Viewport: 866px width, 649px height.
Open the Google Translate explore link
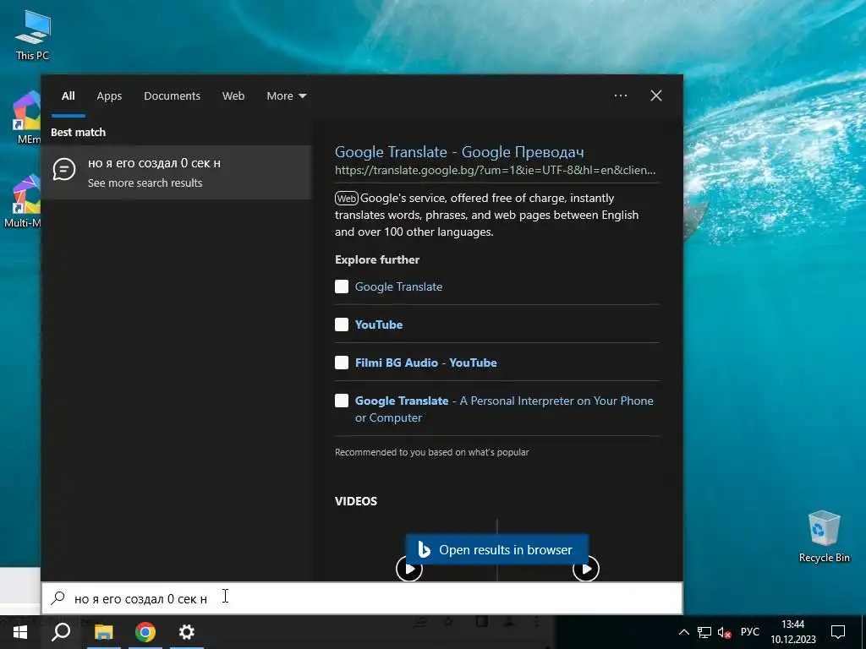398,287
